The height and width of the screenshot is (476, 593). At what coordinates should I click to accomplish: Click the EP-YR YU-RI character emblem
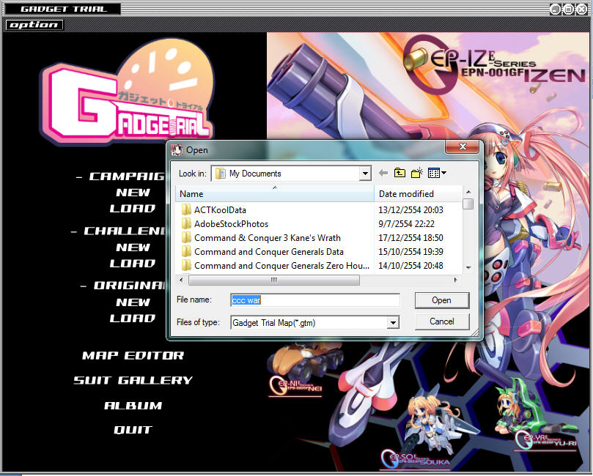point(547,440)
